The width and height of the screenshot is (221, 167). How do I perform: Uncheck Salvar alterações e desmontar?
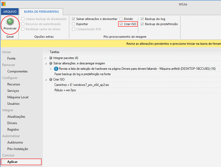coord(74,19)
